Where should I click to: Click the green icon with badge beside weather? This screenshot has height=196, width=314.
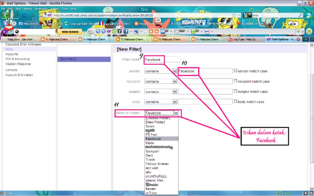click(193, 31)
